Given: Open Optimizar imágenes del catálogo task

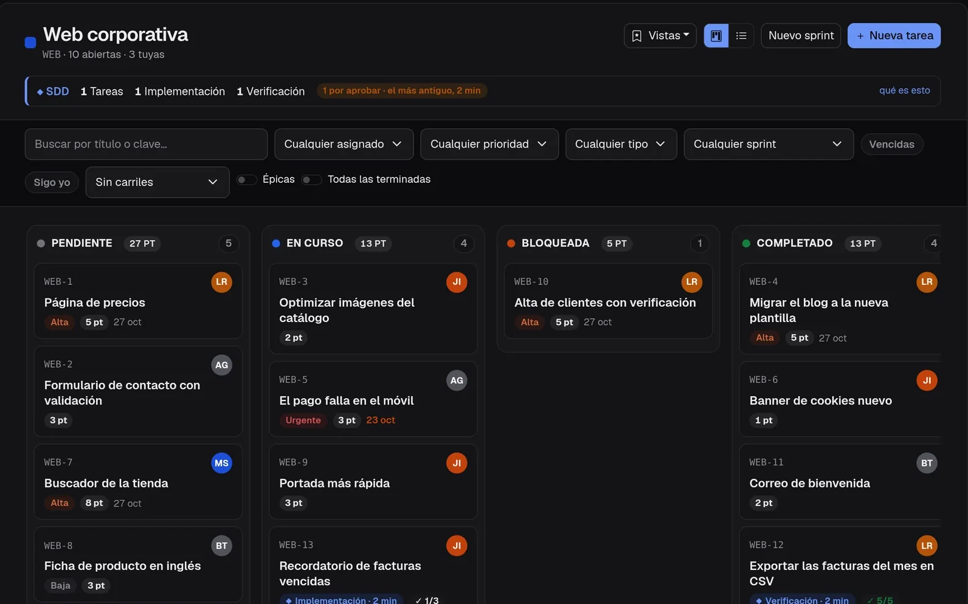Looking at the screenshot, I should pos(347,310).
